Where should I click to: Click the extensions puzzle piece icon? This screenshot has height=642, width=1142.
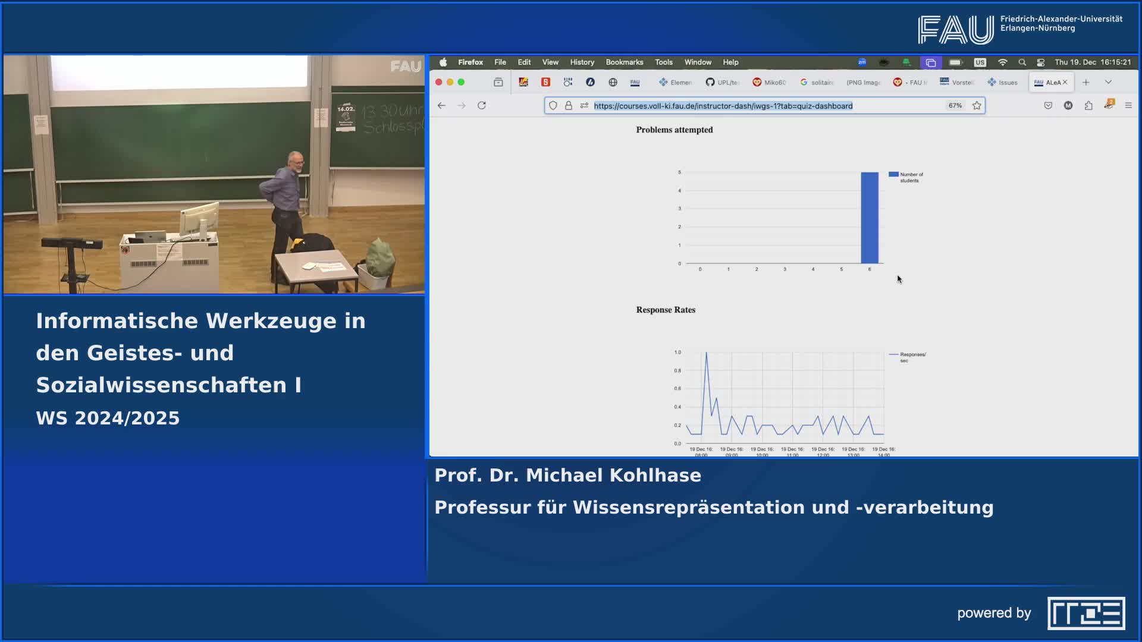coord(1088,105)
